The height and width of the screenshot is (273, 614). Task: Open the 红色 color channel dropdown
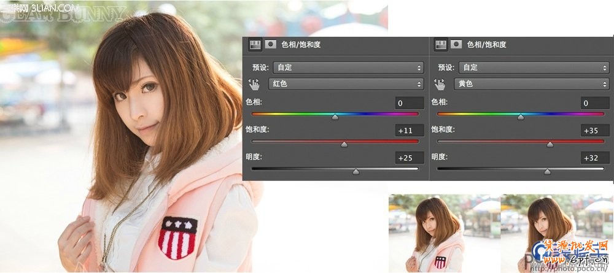[346, 84]
